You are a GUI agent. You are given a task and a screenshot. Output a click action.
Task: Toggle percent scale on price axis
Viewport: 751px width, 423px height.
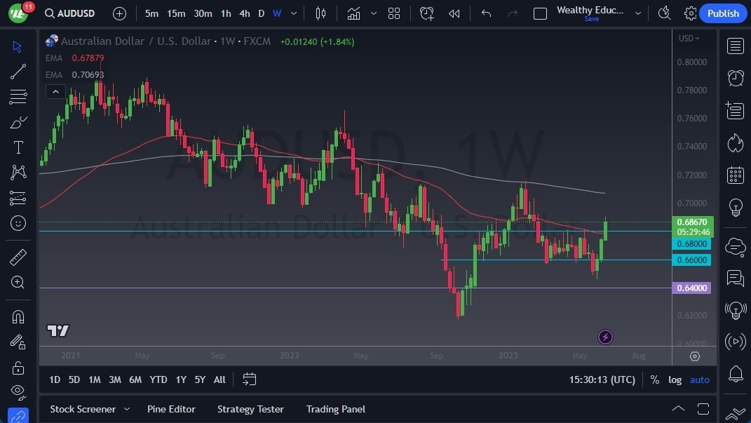(x=654, y=380)
